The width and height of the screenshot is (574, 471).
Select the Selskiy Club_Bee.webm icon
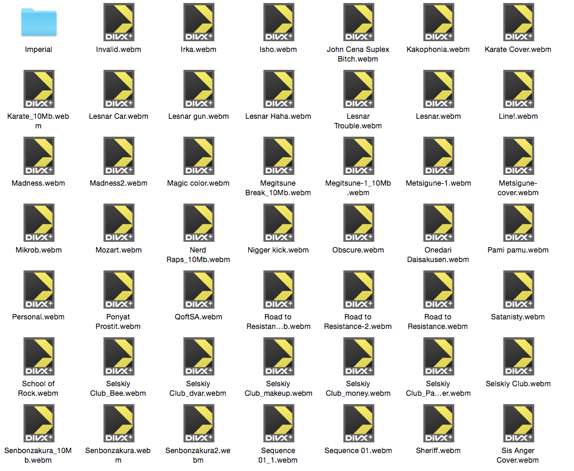click(x=119, y=356)
